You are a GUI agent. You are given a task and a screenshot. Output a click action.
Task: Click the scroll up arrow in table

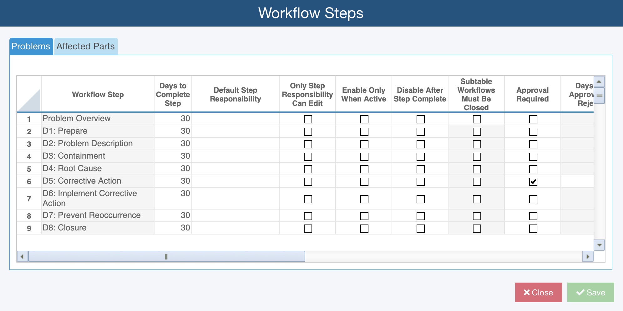(599, 81)
